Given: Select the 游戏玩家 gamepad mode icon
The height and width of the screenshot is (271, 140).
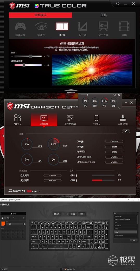Looking at the screenshot, I should tap(21, 26).
